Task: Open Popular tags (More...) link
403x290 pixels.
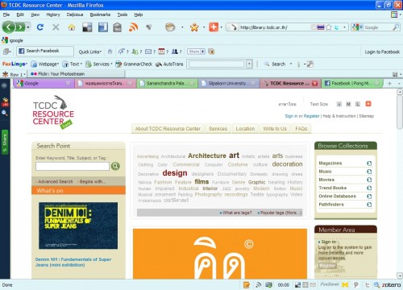Action: point(280,213)
